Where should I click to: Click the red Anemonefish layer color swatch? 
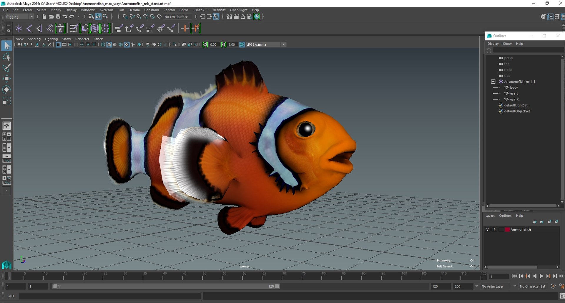pyautogui.click(x=507, y=229)
